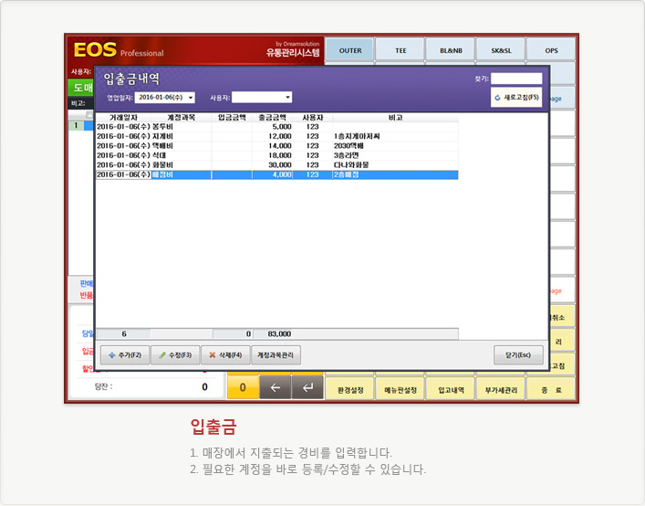Image resolution: width=645 pixels, height=506 pixels.
Task: Click the enter key icon on keypad
Action: [307, 387]
